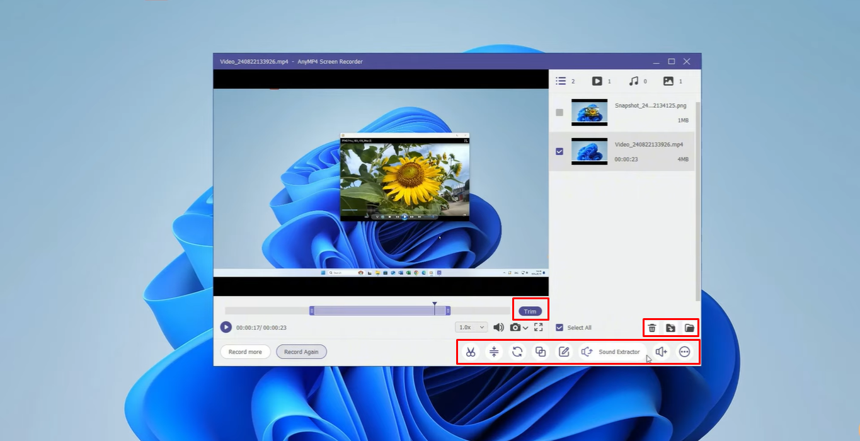
Task: Select the scissors trim tool icon
Action: coord(469,352)
